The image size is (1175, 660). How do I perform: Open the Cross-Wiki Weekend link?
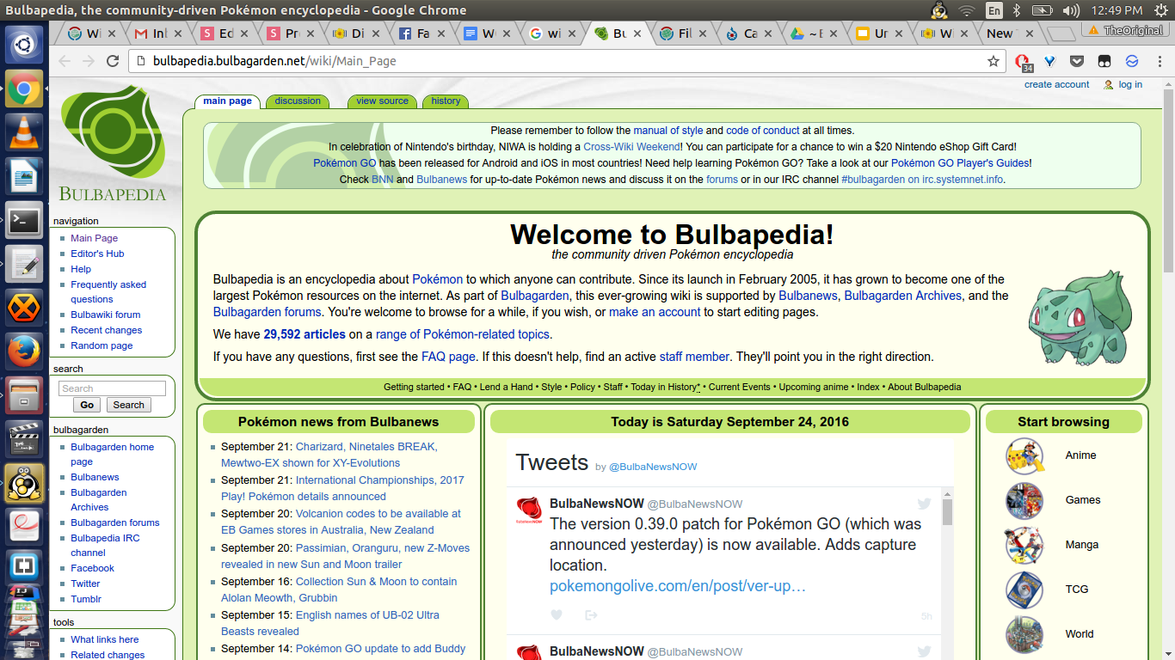(631, 147)
